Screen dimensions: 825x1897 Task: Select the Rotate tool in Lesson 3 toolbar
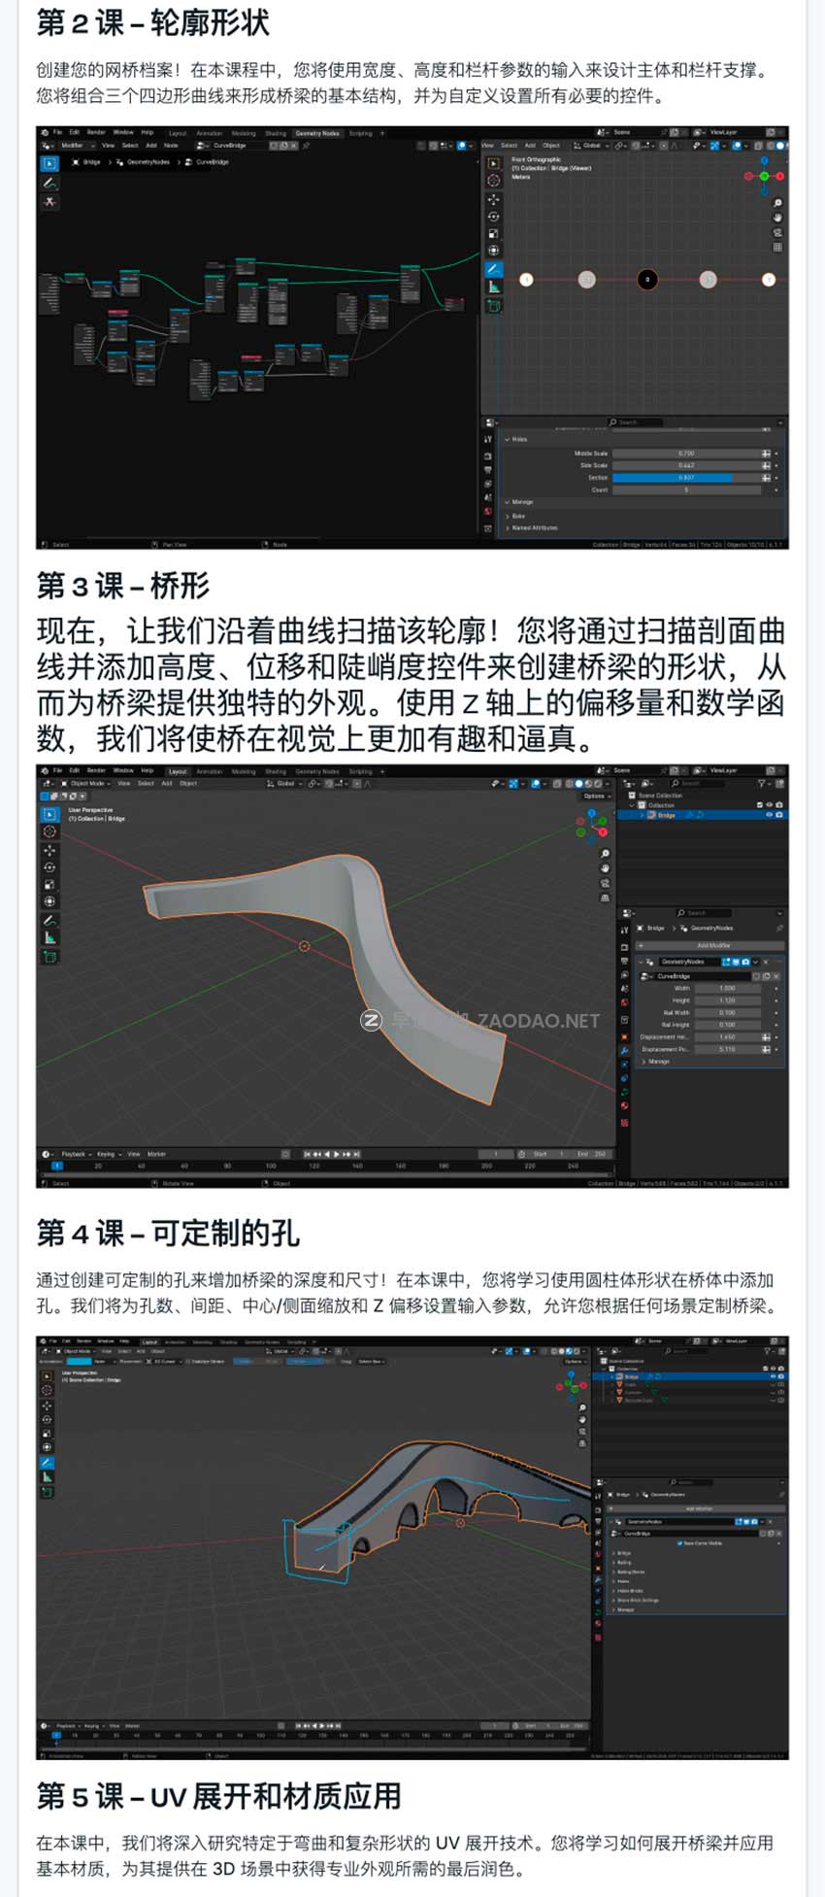(49, 867)
